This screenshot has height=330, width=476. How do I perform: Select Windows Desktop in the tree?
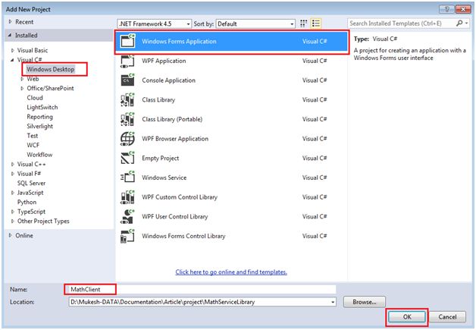50,69
